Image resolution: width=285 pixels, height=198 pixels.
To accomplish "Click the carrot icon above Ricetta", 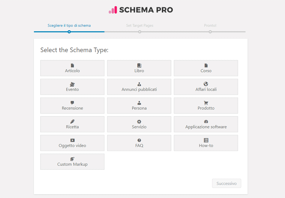I will pyautogui.click(x=72, y=121).
